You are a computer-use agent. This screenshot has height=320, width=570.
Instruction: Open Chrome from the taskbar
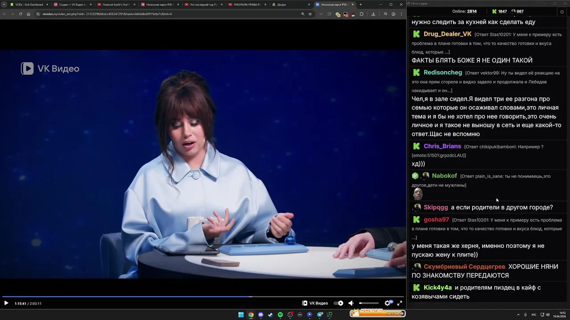click(251, 315)
